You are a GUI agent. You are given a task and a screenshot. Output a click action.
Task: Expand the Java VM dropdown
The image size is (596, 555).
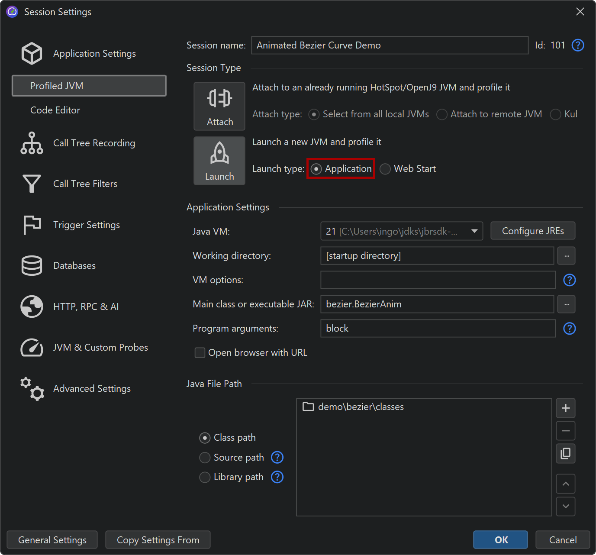tap(474, 231)
